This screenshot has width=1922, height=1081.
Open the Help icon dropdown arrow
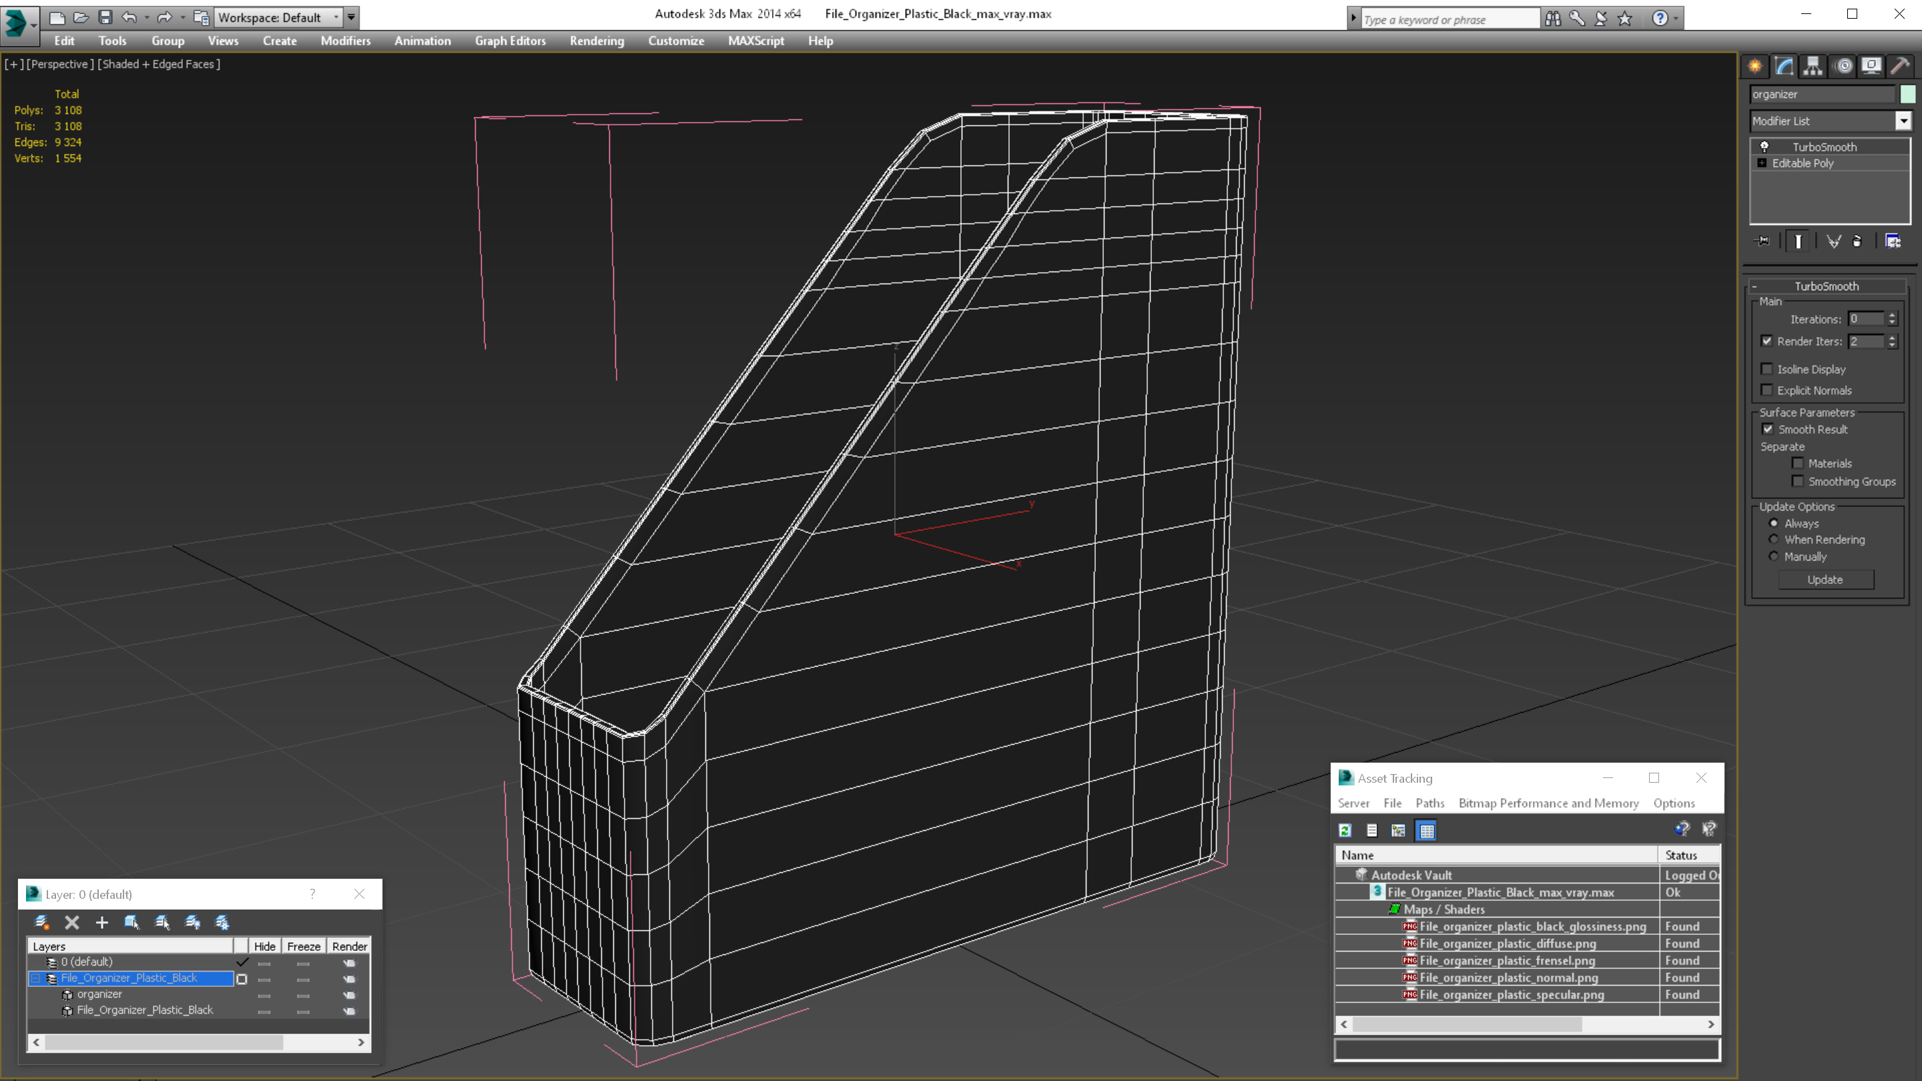1676,18
